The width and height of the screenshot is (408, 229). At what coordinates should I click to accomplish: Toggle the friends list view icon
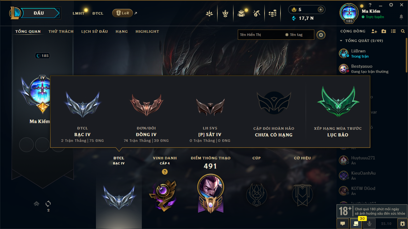(393, 31)
